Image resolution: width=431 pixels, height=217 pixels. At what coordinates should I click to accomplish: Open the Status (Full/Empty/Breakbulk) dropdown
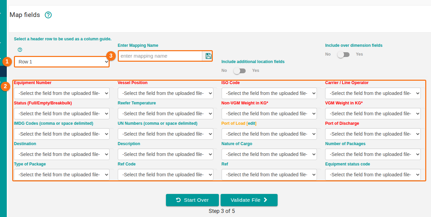62,114
